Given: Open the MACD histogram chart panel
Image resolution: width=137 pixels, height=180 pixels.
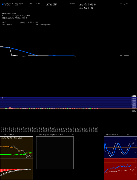Looking at the screenshot, I should pyautogui.click(x=16, y=169).
